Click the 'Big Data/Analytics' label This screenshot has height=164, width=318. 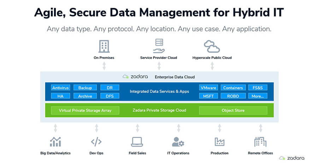tap(55, 153)
